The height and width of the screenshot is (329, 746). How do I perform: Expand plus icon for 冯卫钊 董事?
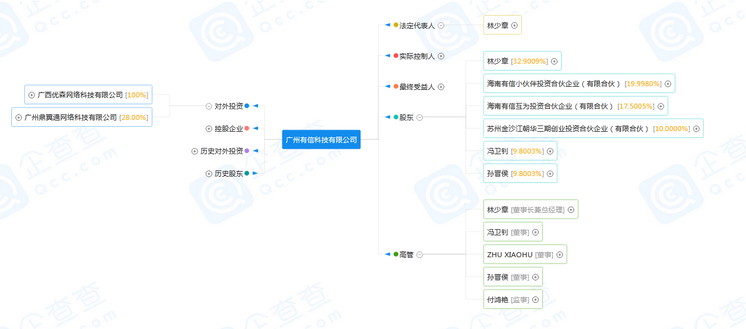pyautogui.click(x=535, y=232)
